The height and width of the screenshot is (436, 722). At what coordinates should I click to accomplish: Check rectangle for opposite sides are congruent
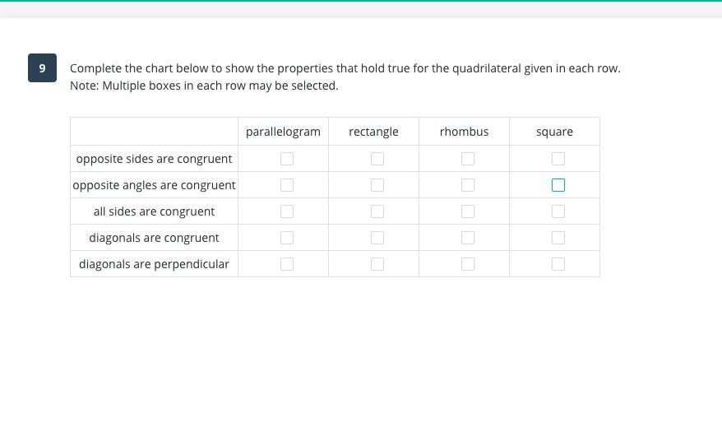(x=377, y=159)
